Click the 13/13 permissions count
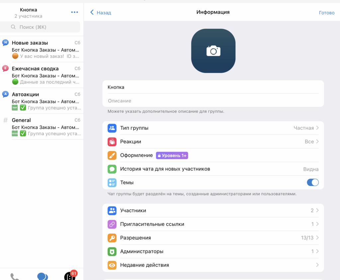The width and height of the screenshot is (340, 280). point(307,238)
